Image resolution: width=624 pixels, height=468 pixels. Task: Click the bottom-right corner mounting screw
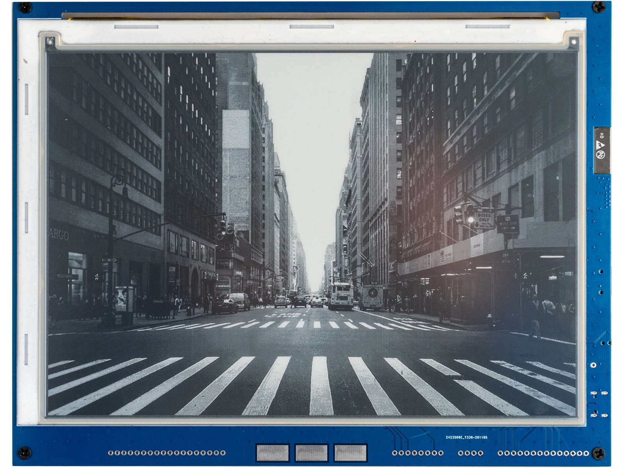(599, 453)
